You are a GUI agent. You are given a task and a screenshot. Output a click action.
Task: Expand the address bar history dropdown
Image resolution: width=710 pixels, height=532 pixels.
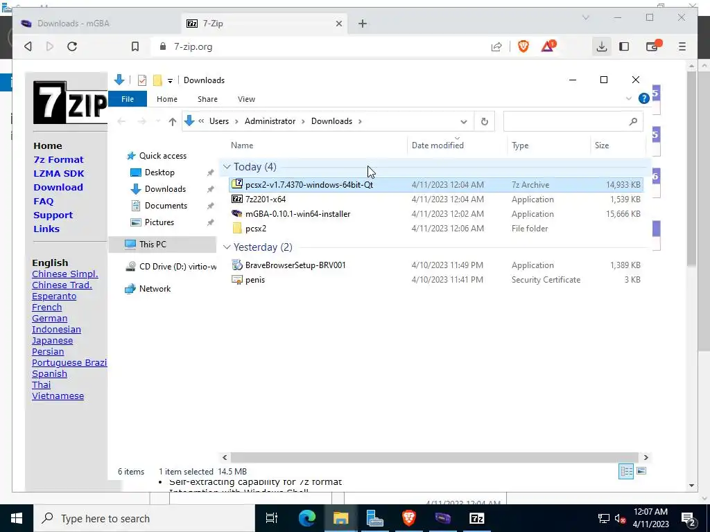463,122
